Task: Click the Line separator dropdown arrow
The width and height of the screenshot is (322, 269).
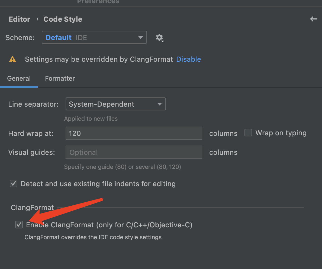Action: click(x=160, y=104)
